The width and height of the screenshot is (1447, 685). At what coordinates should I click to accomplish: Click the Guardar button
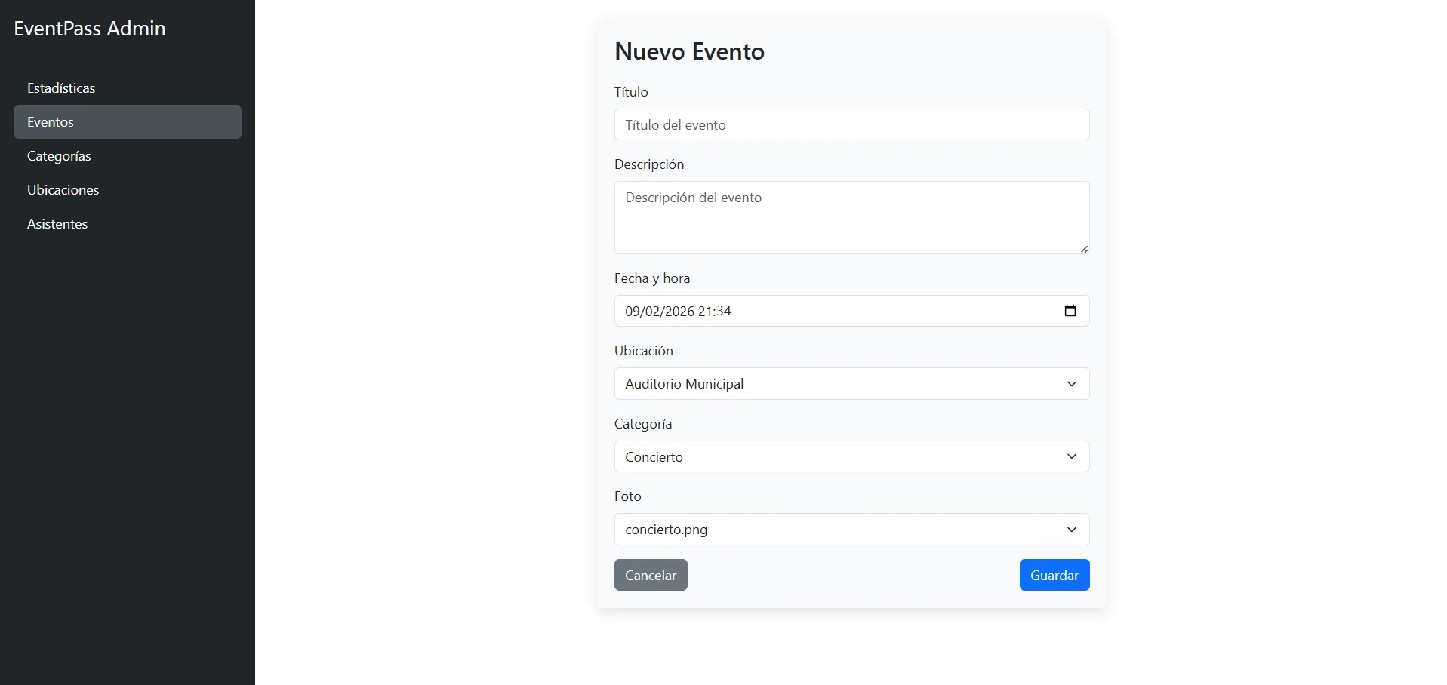1054,575
